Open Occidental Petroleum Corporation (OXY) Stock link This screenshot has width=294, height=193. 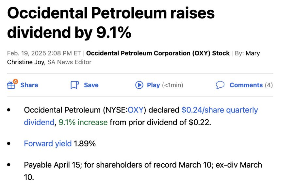[x=158, y=53]
